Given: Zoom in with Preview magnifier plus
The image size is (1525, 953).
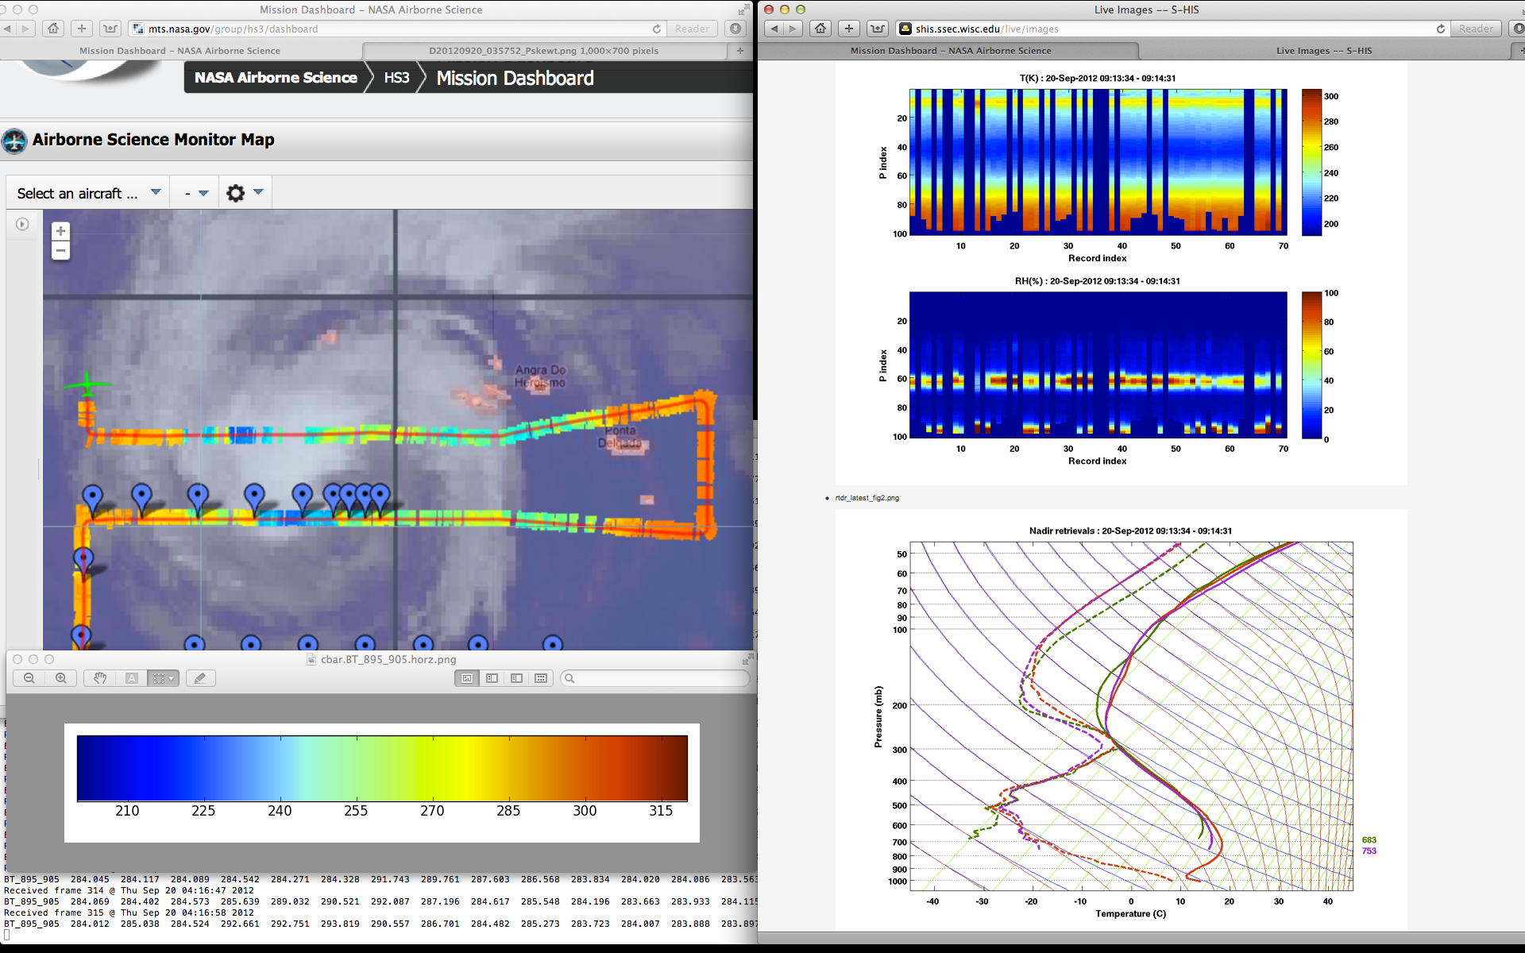Looking at the screenshot, I should [61, 678].
